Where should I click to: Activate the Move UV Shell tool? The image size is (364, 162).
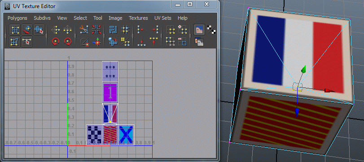click(39, 30)
